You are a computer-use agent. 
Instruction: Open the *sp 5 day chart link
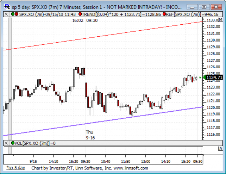point(16,168)
